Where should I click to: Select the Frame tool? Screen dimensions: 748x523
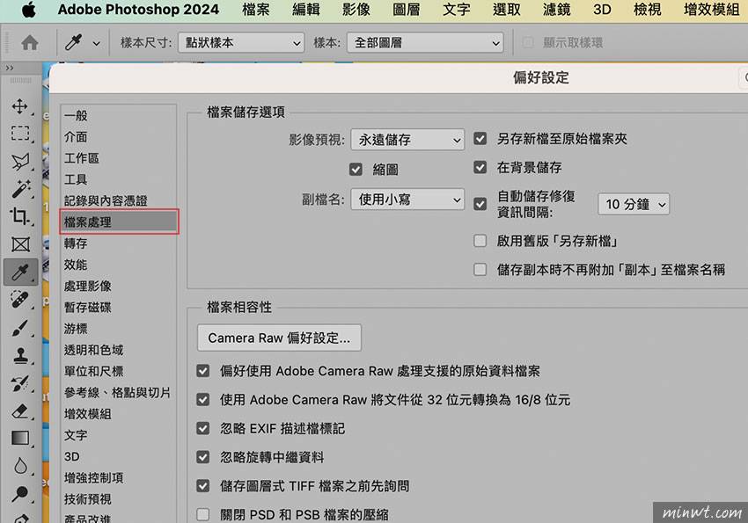19,244
